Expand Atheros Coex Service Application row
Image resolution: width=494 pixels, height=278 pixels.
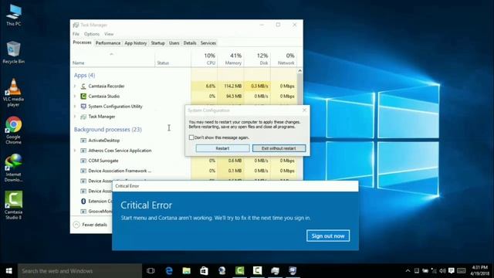pos(75,151)
